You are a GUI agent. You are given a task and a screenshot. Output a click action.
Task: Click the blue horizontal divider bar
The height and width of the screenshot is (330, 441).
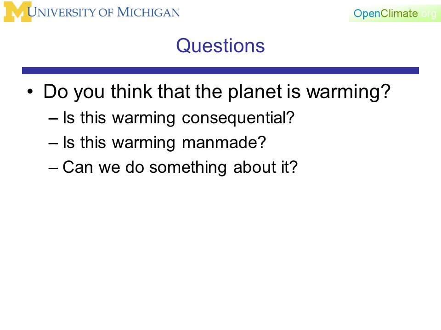point(220,71)
